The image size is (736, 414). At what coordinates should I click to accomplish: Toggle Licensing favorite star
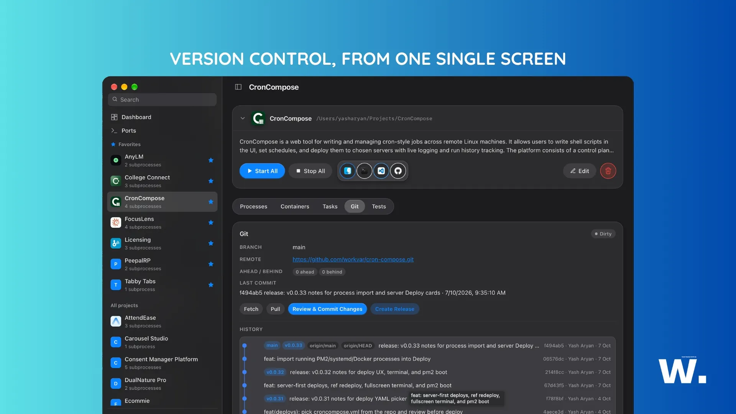point(211,243)
